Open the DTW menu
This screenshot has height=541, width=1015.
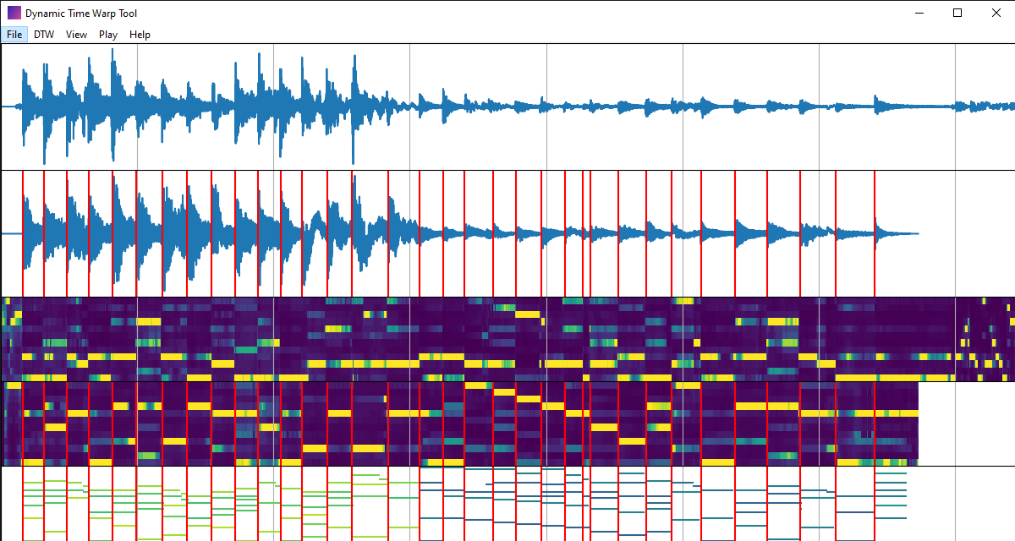click(x=43, y=34)
